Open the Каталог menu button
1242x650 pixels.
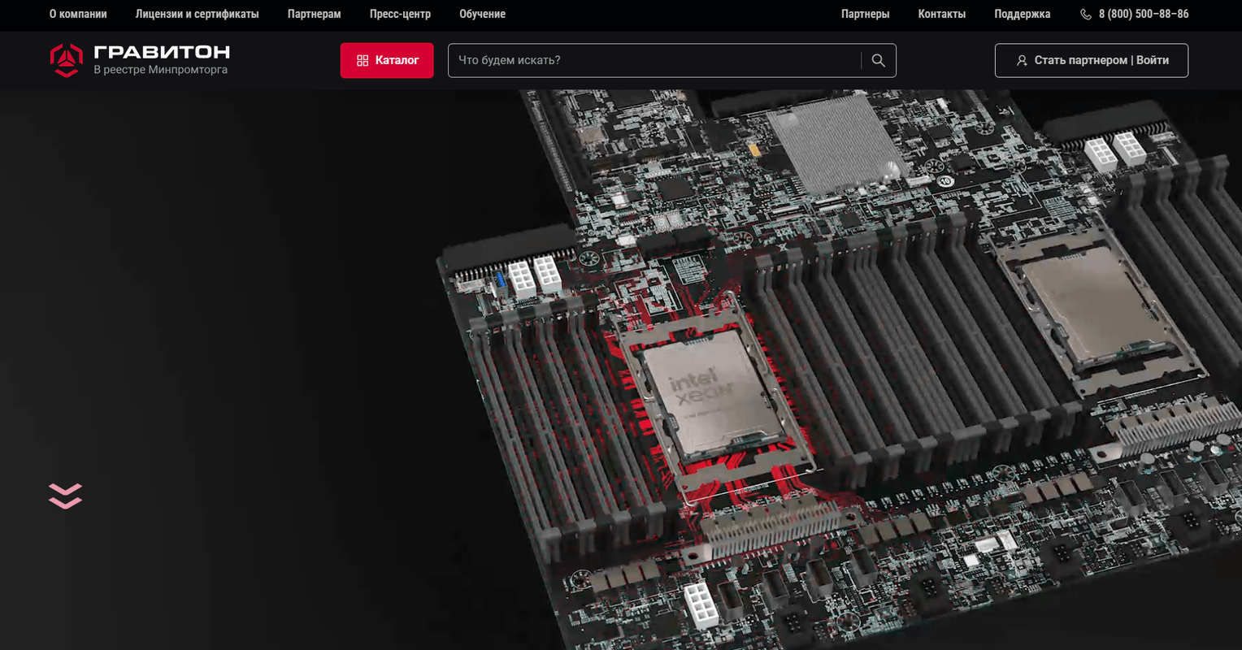pyautogui.click(x=387, y=60)
